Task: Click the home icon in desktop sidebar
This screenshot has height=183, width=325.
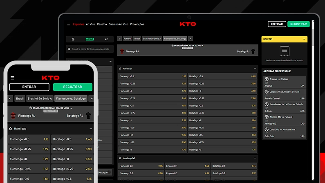Action: tap(73, 39)
